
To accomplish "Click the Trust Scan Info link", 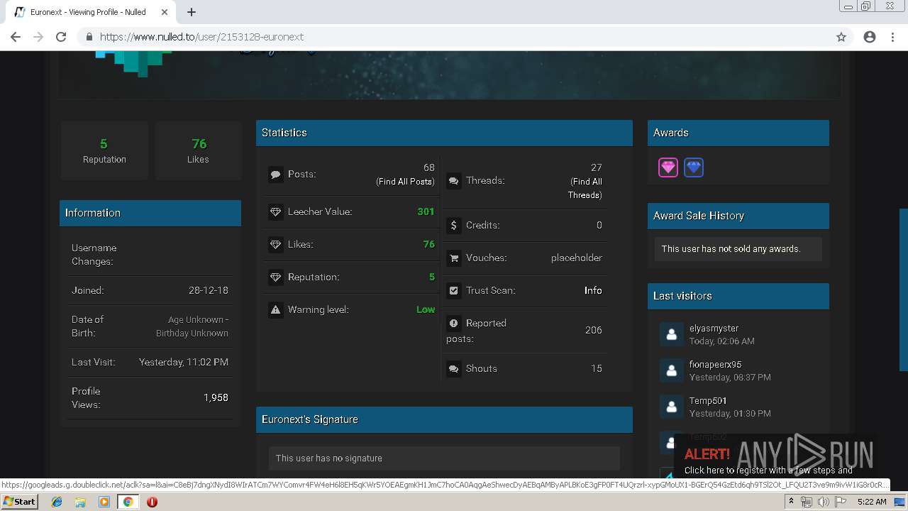I will pyautogui.click(x=593, y=290).
